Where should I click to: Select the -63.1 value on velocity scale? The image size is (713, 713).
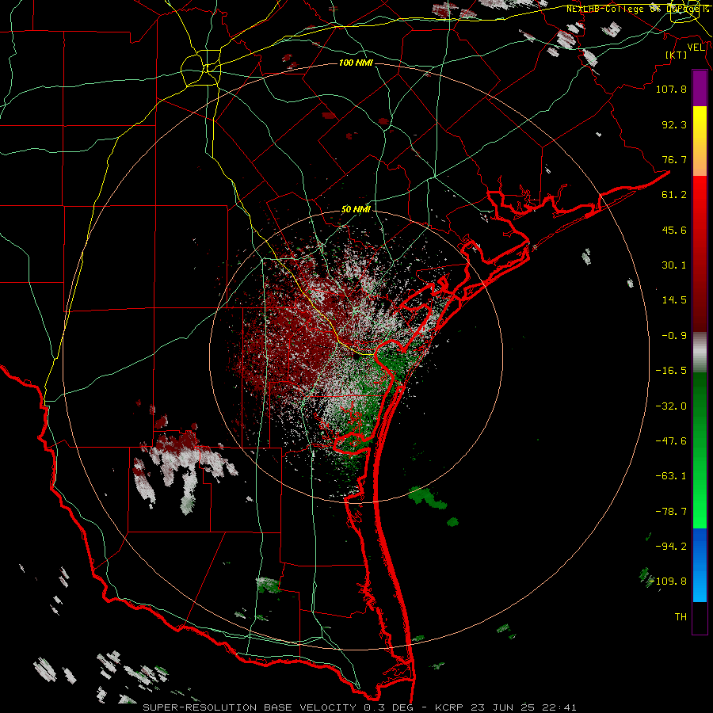pyautogui.click(x=671, y=476)
